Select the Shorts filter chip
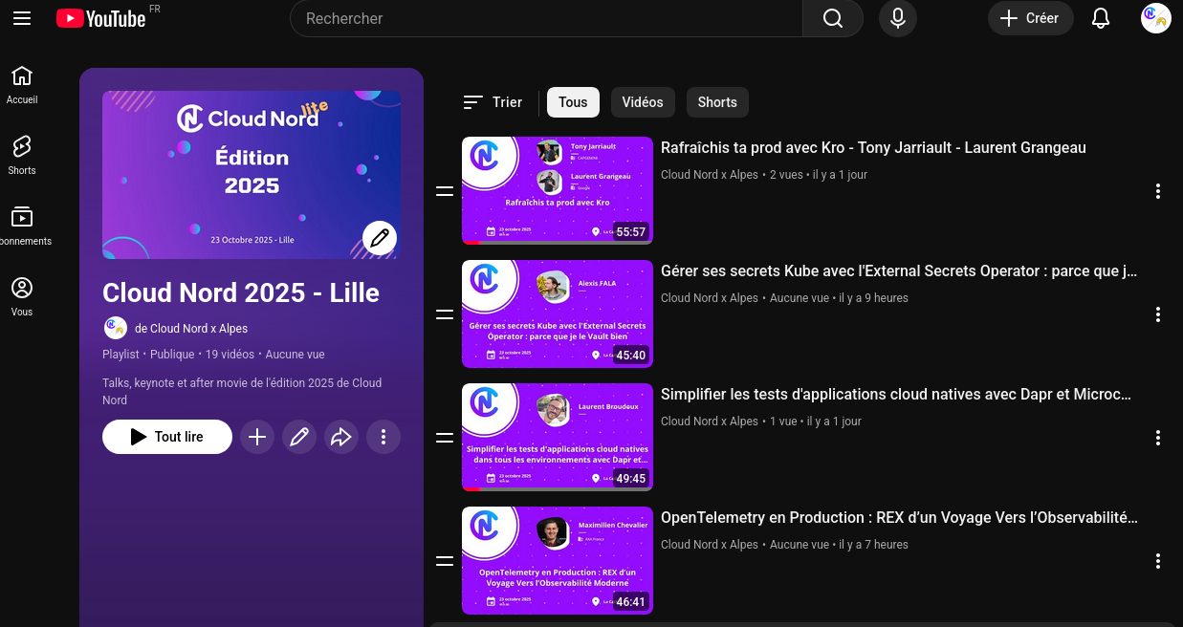The width and height of the screenshot is (1183, 627). point(717,102)
